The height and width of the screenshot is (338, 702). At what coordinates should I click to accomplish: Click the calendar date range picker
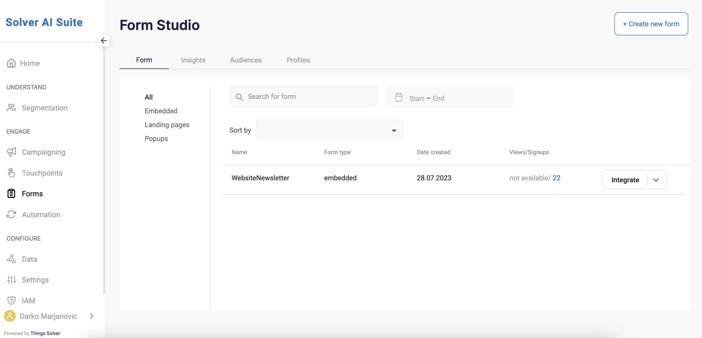(x=450, y=97)
